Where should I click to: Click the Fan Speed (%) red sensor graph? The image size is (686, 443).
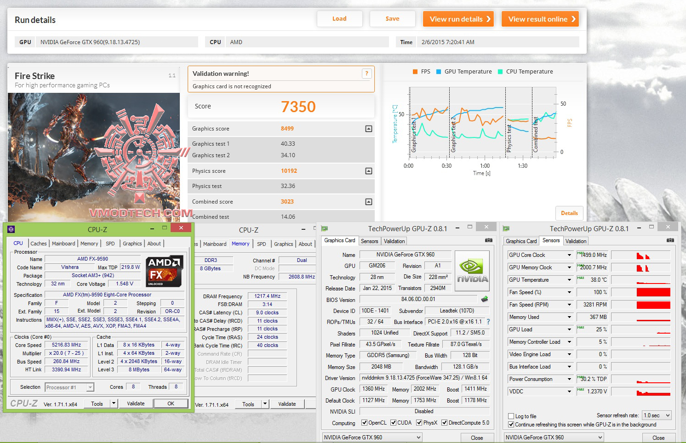[x=640, y=292]
